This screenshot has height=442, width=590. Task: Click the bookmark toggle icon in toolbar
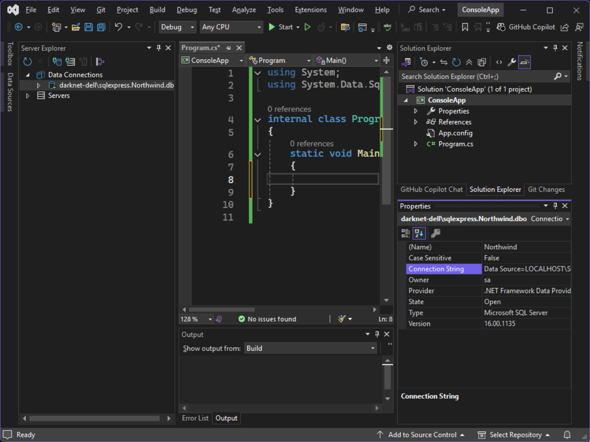[465, 27]
